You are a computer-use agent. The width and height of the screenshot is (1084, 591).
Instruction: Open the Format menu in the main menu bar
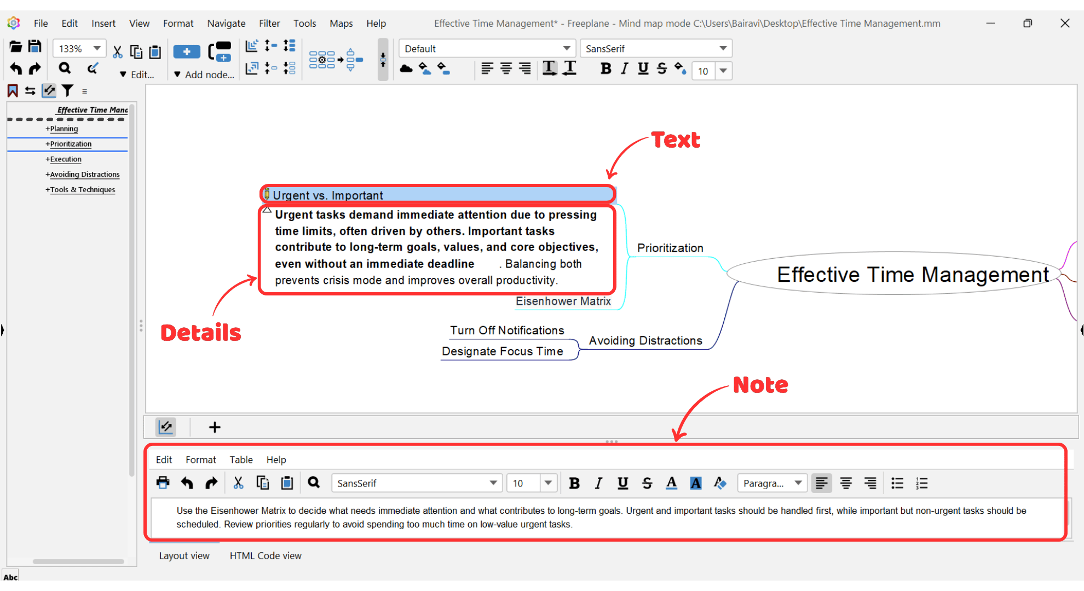click(x=178, y=24)
